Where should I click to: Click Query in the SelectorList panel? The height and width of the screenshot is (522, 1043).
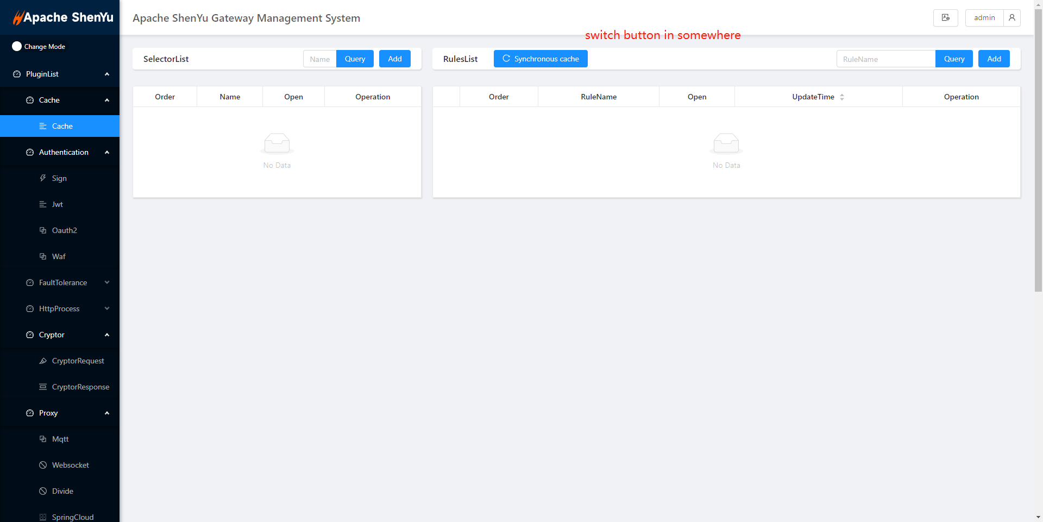(355, 59)
